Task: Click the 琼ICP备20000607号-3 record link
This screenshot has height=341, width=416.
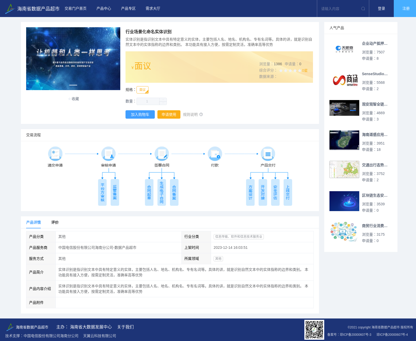Action: [x=356, y=334]
